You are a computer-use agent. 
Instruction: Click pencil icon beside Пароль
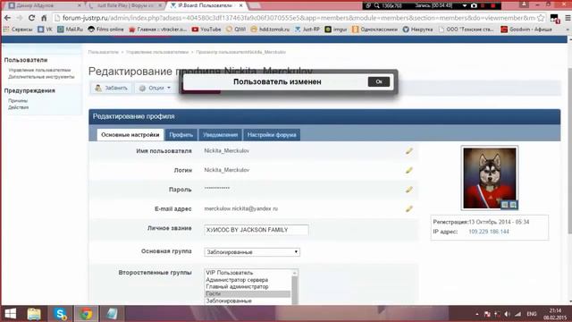(x=409, y=190)
